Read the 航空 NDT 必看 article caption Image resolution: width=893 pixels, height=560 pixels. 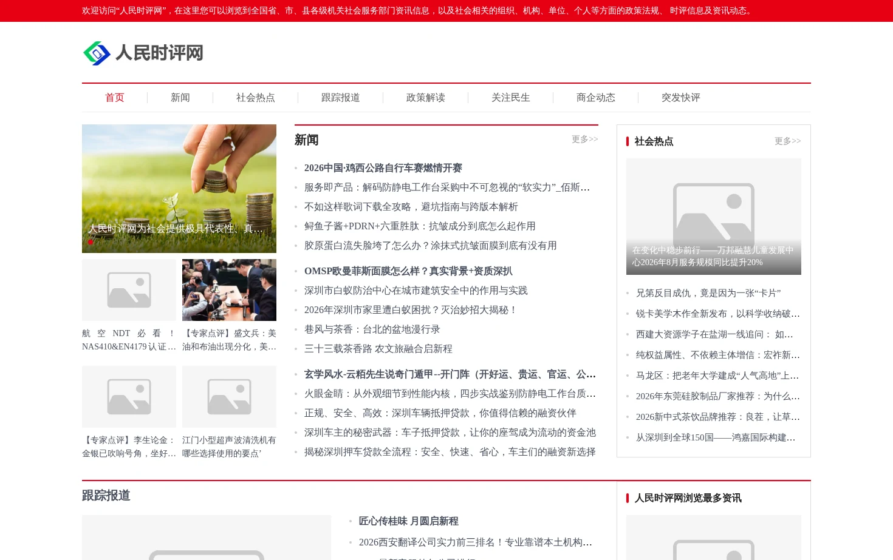[x=129, y=340]
